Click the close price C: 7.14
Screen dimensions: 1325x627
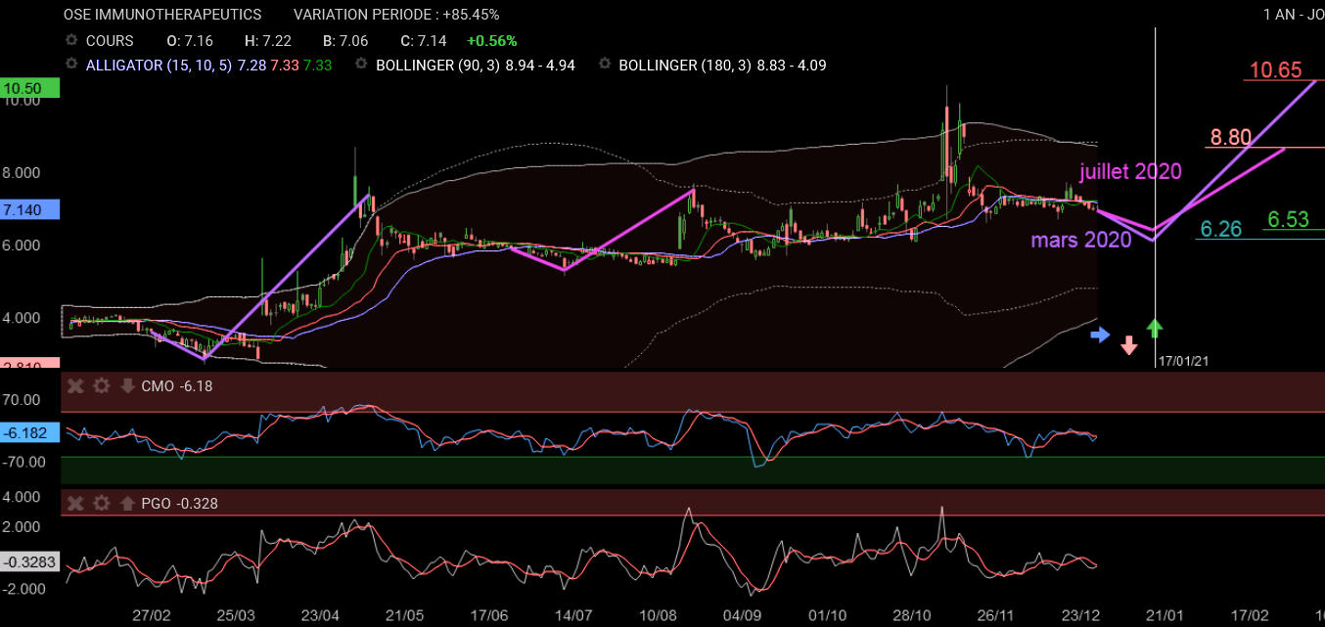423,41
